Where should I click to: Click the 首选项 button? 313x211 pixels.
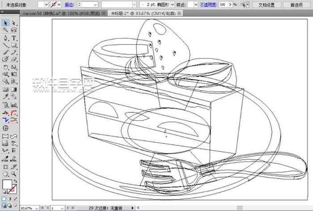point(296,5)
